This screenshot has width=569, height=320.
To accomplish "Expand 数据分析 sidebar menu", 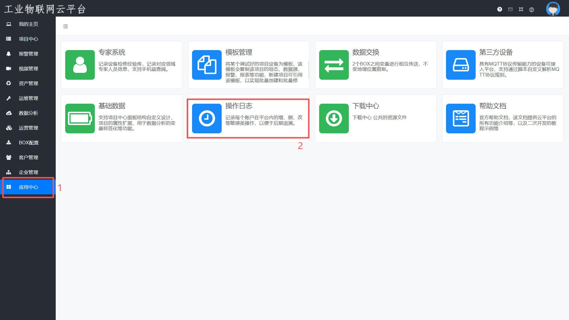I will (x=28, y=113).
